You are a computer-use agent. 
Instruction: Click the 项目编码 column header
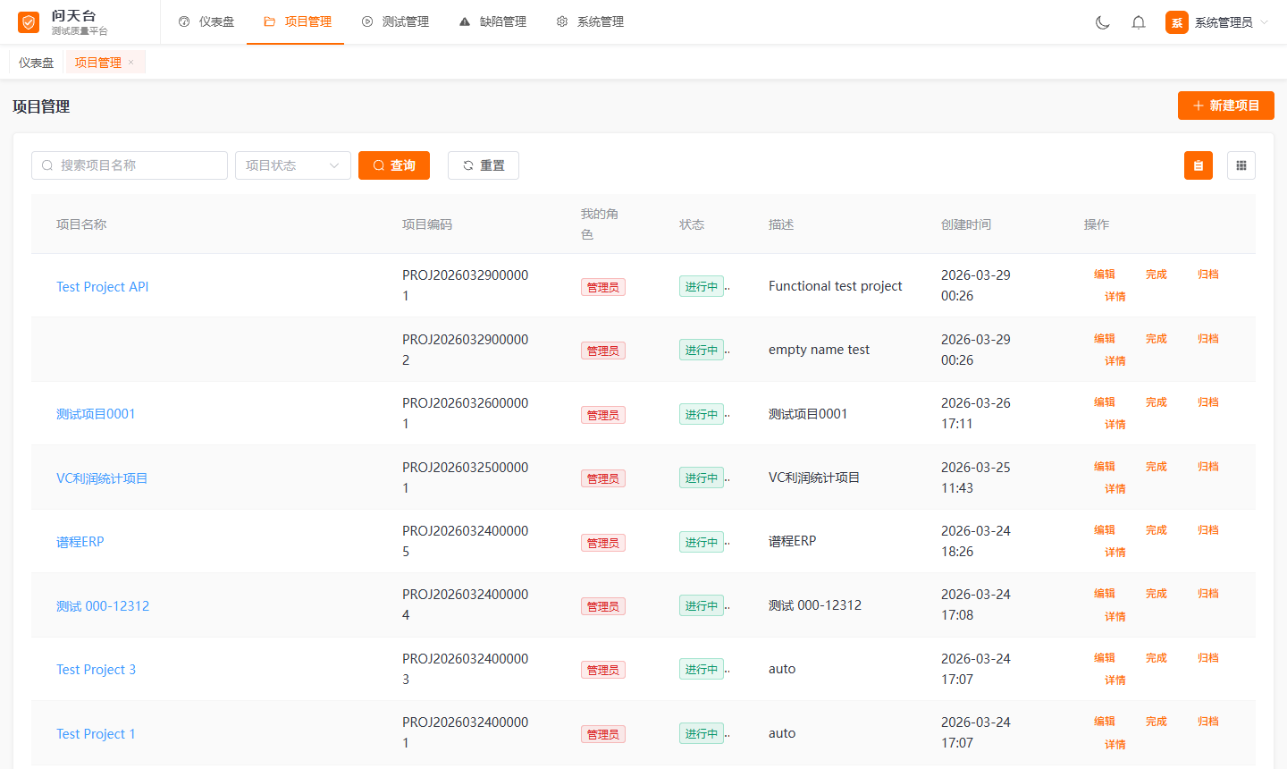coord(427,224)
